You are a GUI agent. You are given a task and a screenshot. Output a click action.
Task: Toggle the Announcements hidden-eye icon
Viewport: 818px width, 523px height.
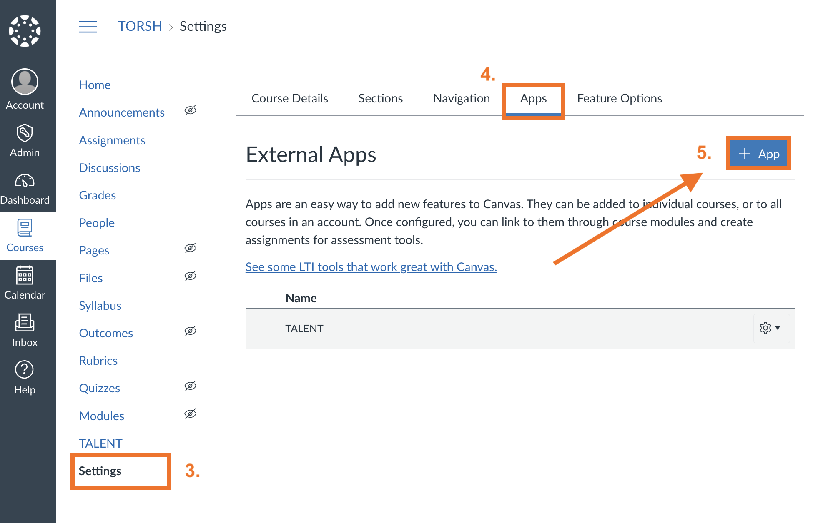190,110
